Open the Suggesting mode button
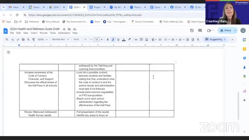The width and height of the screenshot is (249, 140). click(215, 39)
